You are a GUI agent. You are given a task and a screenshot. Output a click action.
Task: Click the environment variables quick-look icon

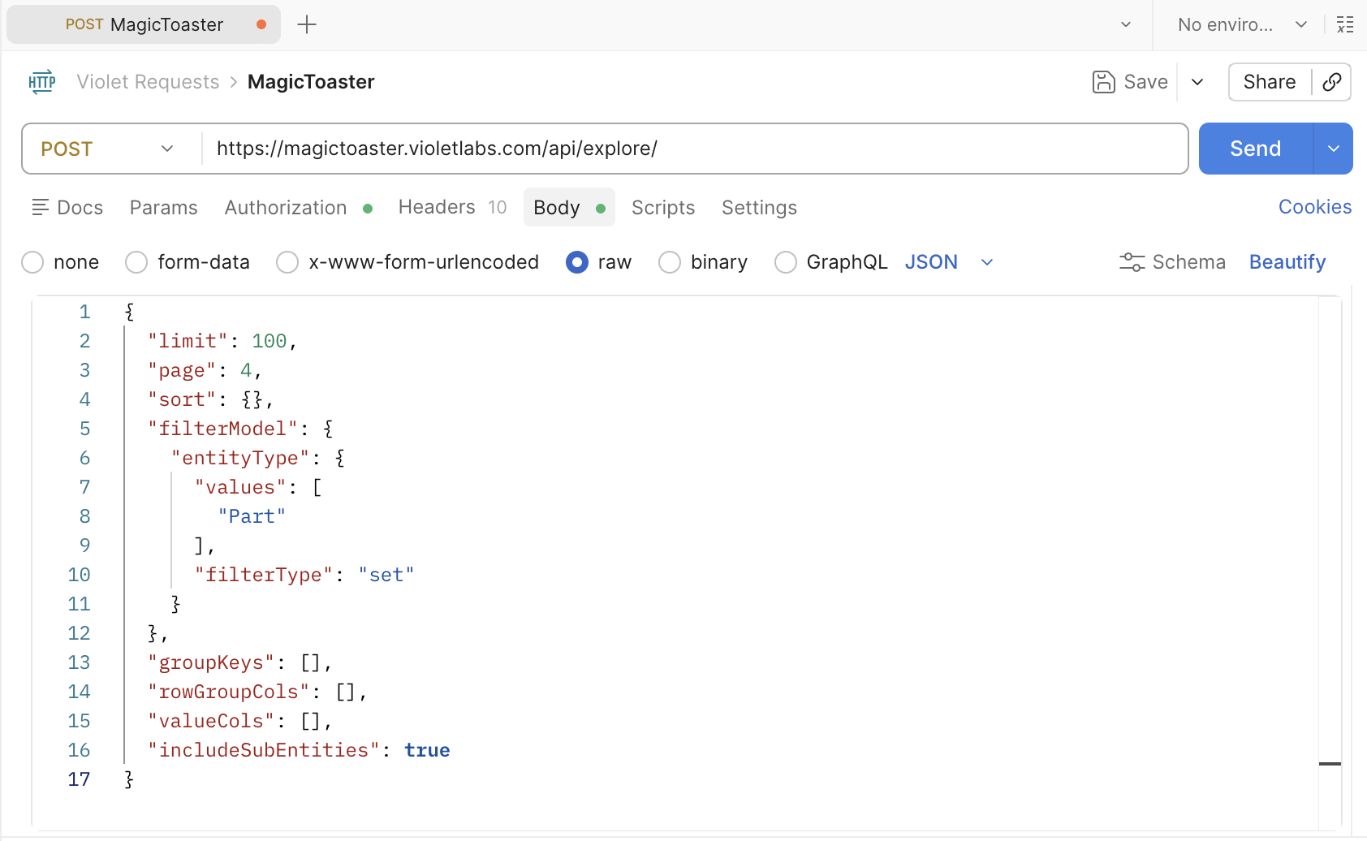(1345, 24)
